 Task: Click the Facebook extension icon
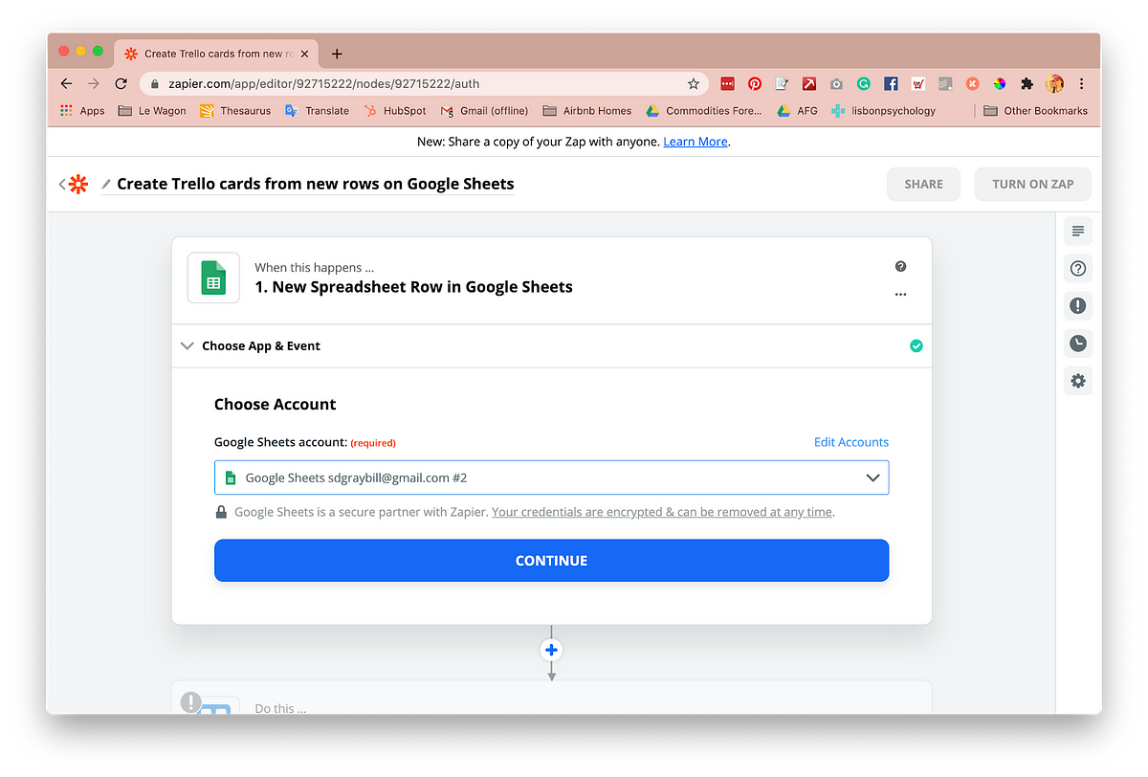891,83
